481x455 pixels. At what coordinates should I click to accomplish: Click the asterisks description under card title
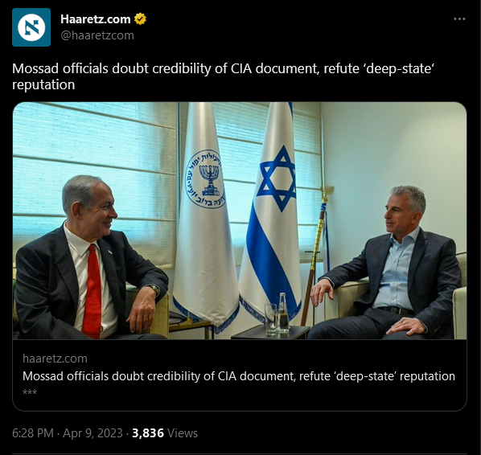pos(30,391)
